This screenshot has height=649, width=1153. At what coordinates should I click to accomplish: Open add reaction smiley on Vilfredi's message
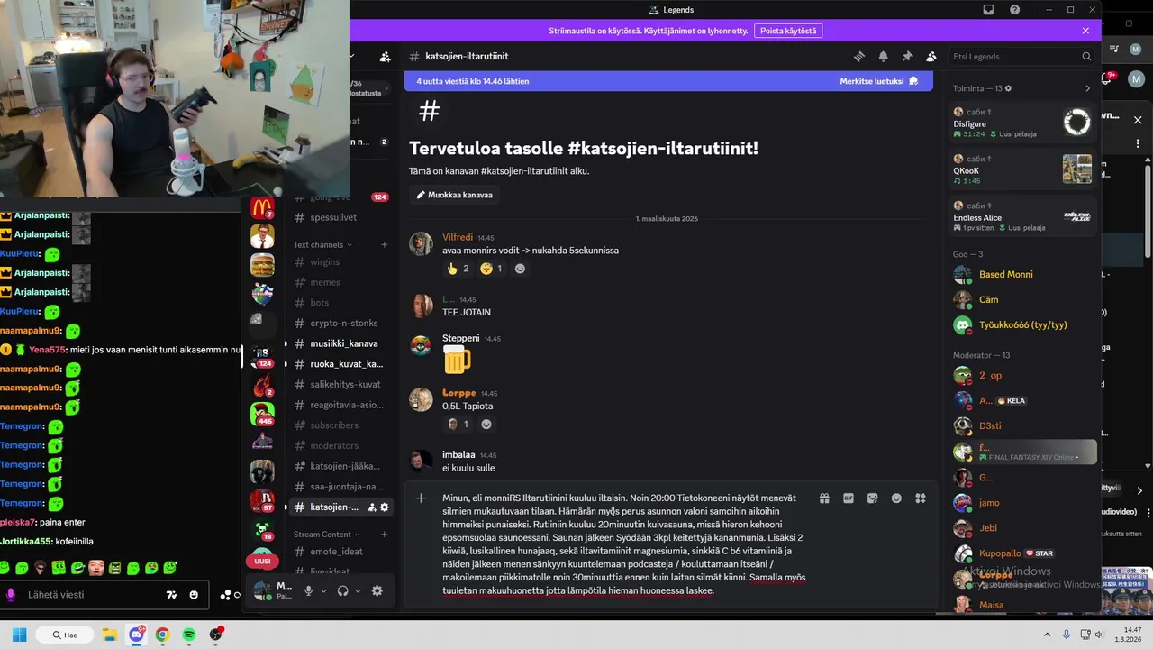pos(520,269)
